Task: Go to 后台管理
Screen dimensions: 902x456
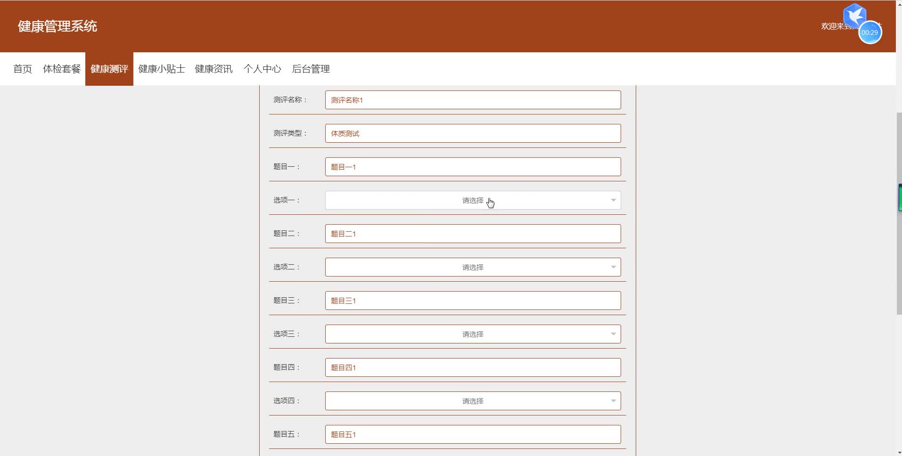Action: (x=310, y=69)
